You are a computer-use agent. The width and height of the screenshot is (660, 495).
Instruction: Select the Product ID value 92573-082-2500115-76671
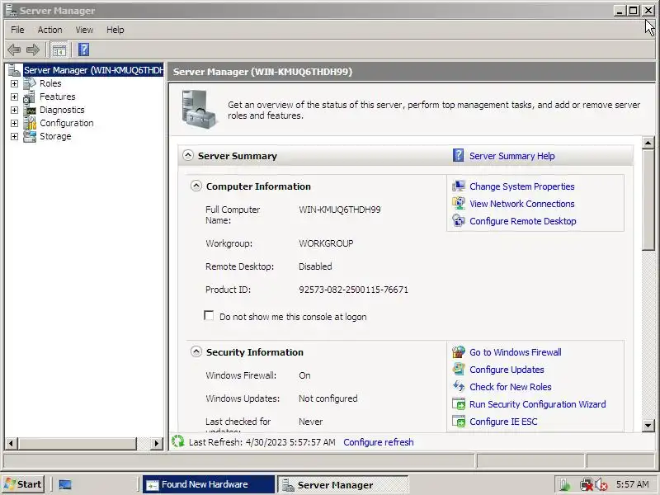[x=353, y=290]
